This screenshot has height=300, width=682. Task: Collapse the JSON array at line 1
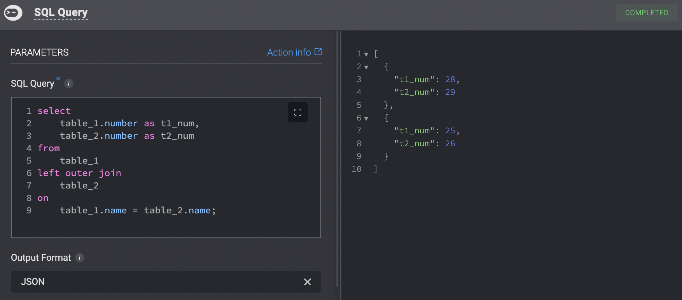[366, 54]
